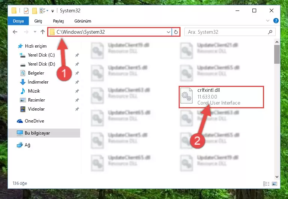Maximize the System32 window
The height and width of the screenshot is (199, 288).
[x=254, y=10]
